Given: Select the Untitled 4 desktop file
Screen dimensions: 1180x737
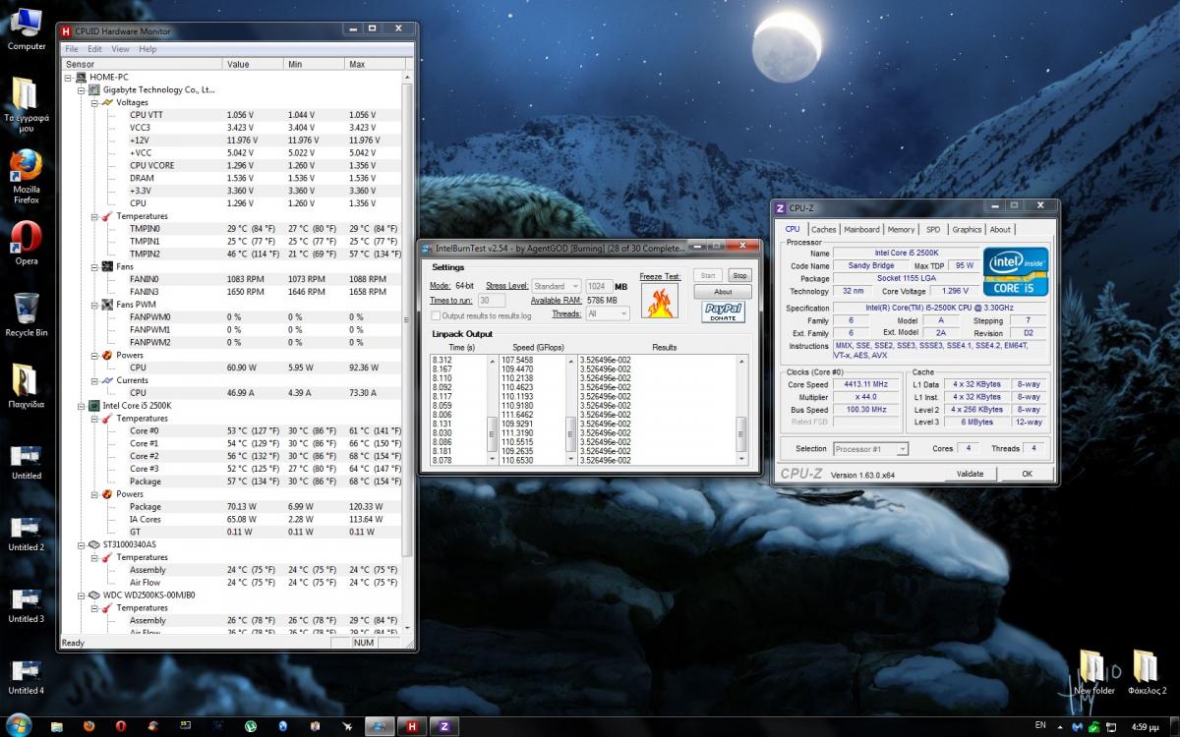Looking at the screenshot, I should pyautogui.click(x=27, y=677).
